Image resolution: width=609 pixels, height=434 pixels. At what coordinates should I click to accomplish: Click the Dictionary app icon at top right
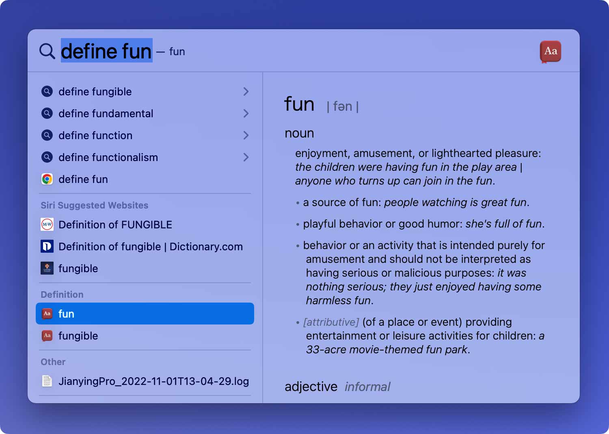tap(551, 52)
